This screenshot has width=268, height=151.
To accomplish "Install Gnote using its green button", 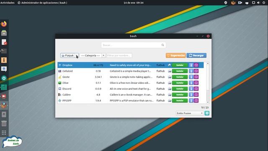I will (180, 77).
